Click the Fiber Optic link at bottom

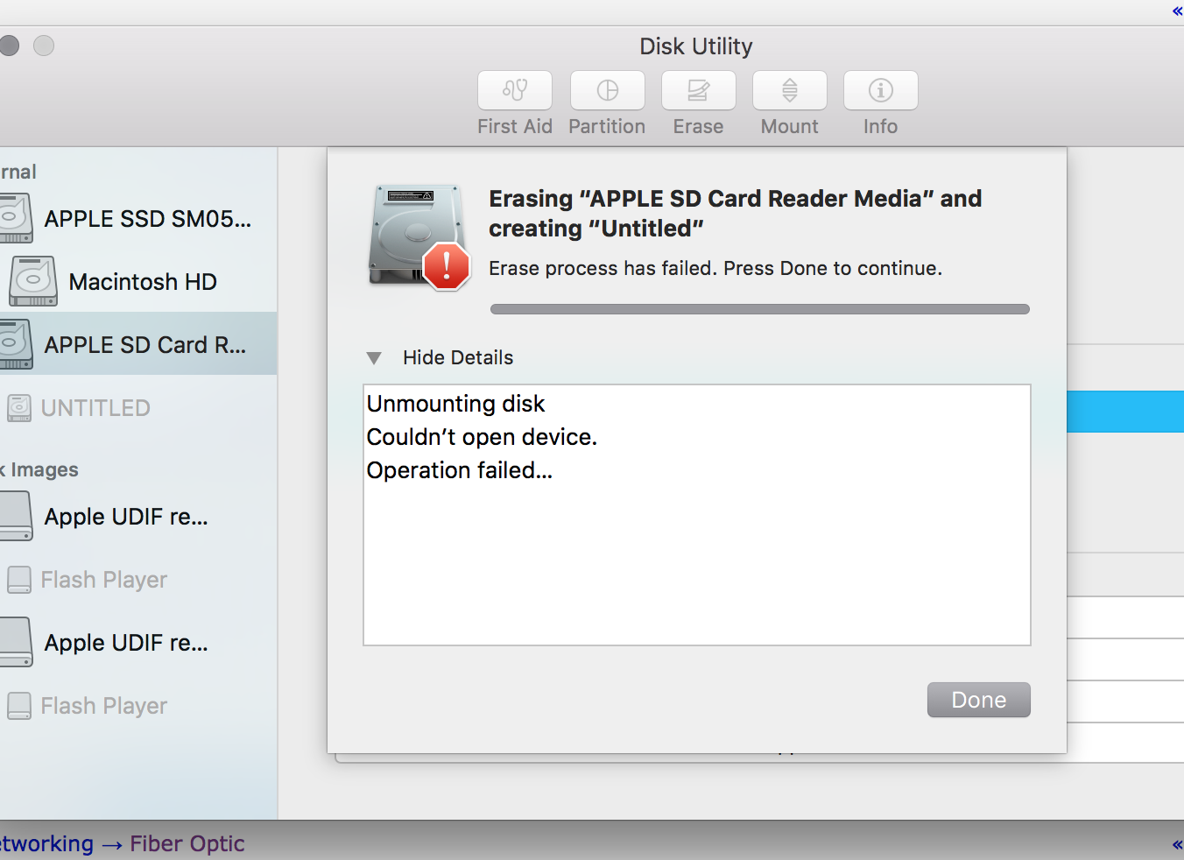[x=187, y=843]
